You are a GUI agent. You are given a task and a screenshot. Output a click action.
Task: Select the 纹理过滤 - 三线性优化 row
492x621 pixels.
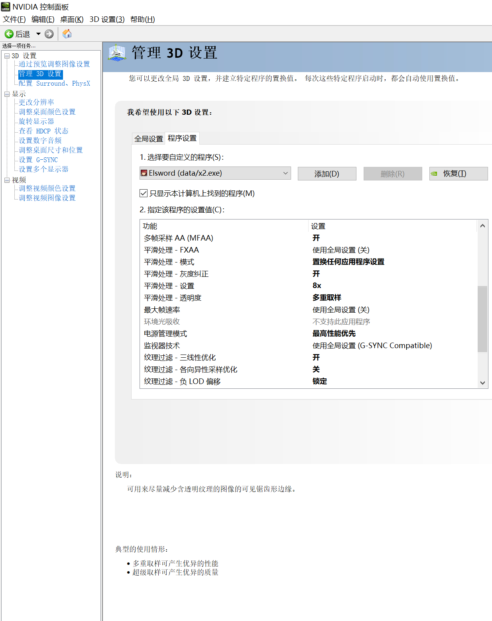coord(309,357)
